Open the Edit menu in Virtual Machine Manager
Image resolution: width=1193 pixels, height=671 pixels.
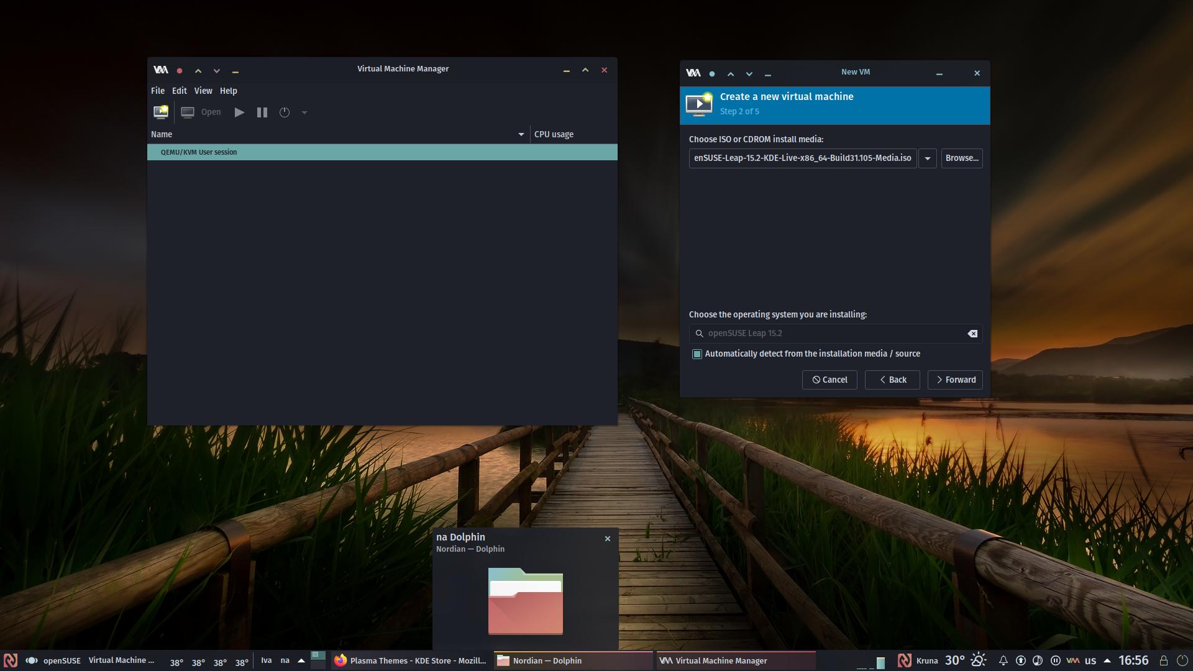(x=180, y=91)
